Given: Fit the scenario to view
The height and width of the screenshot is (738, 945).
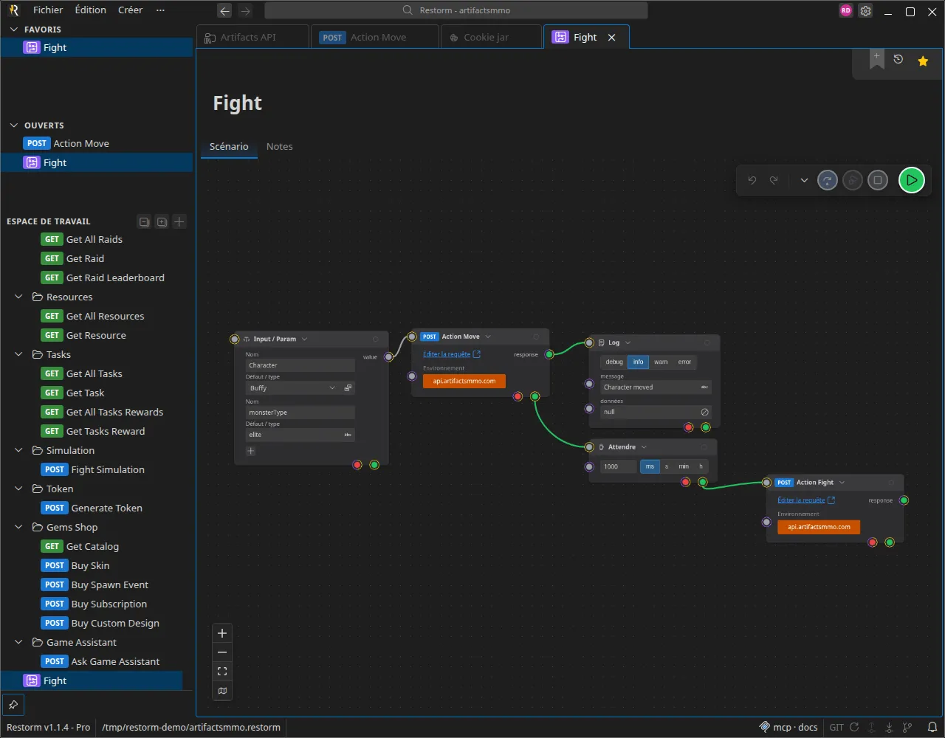Looking at the screenshot, I should (222, 672).
